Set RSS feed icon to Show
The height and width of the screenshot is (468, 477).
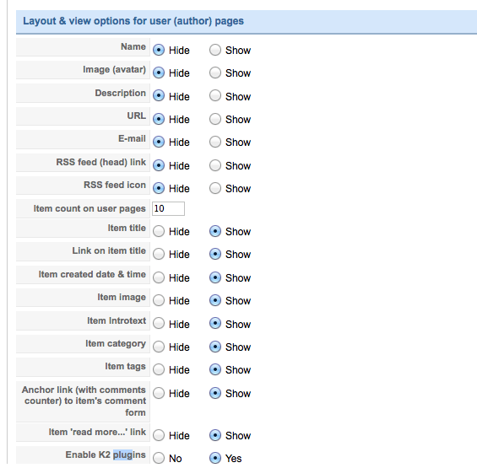215,188
